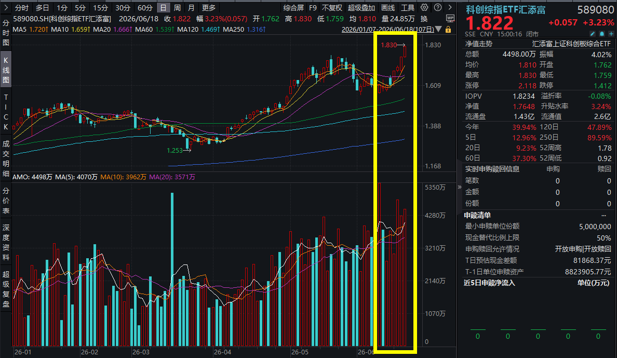Screen dimensions: 617x358
Task: Open the help question mark icon
Action: point(438,7)
